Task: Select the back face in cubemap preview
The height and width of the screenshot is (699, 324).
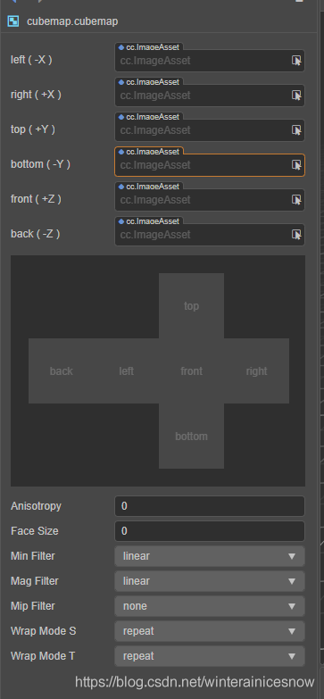Action: 61,370
